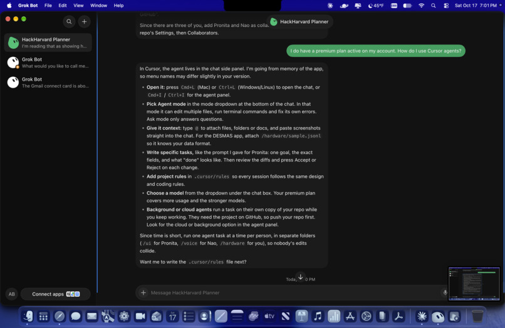Open the View menu
This screenshot has height=328, width=505.
pyautogui.click(x=78, y=6)
